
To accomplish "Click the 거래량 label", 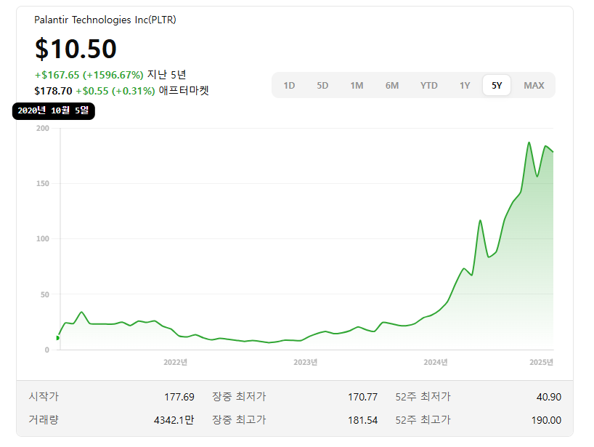I will 44,419.
